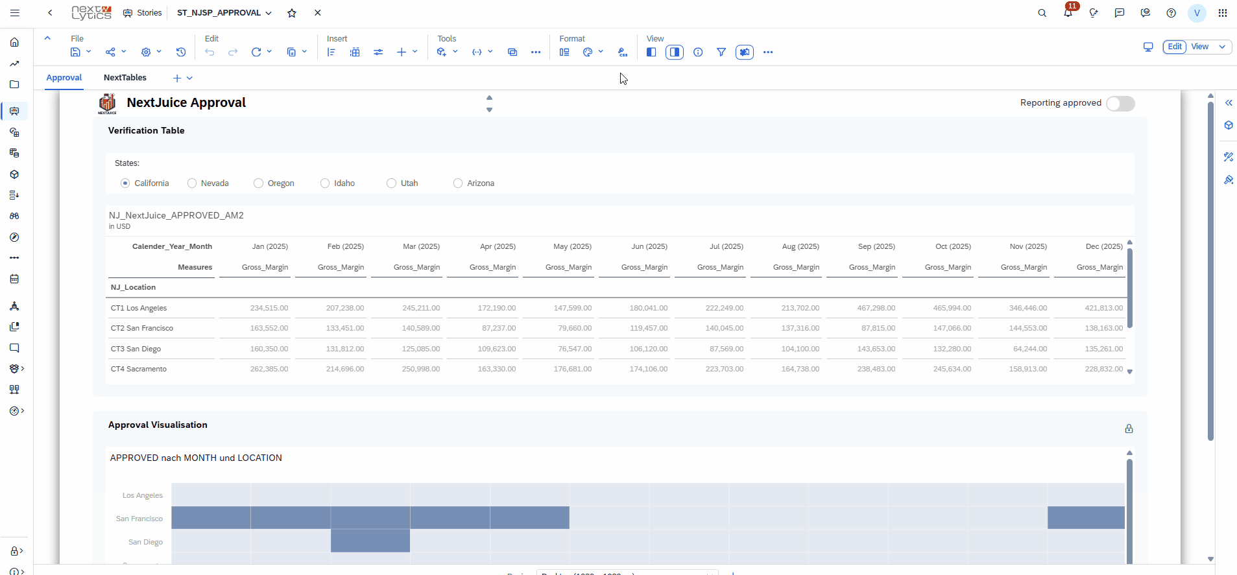Click the page vertical scrollbar thumb
Viewport: 1237px width, 575px height.
[x=1210, y=271]
